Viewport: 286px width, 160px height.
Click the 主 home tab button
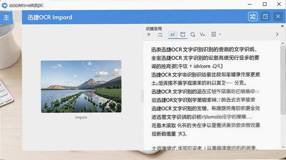point(6,17)
